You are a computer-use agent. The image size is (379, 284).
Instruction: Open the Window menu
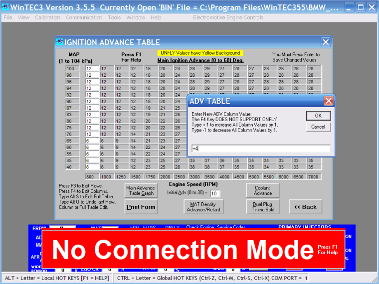(136, 17)
